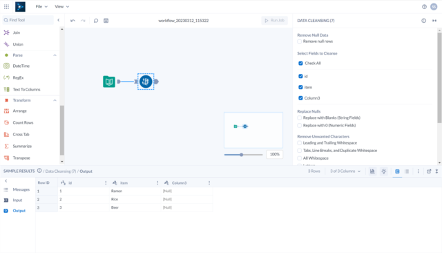Open the View menu
Screen dimensions: 442x253
(61, 6)
